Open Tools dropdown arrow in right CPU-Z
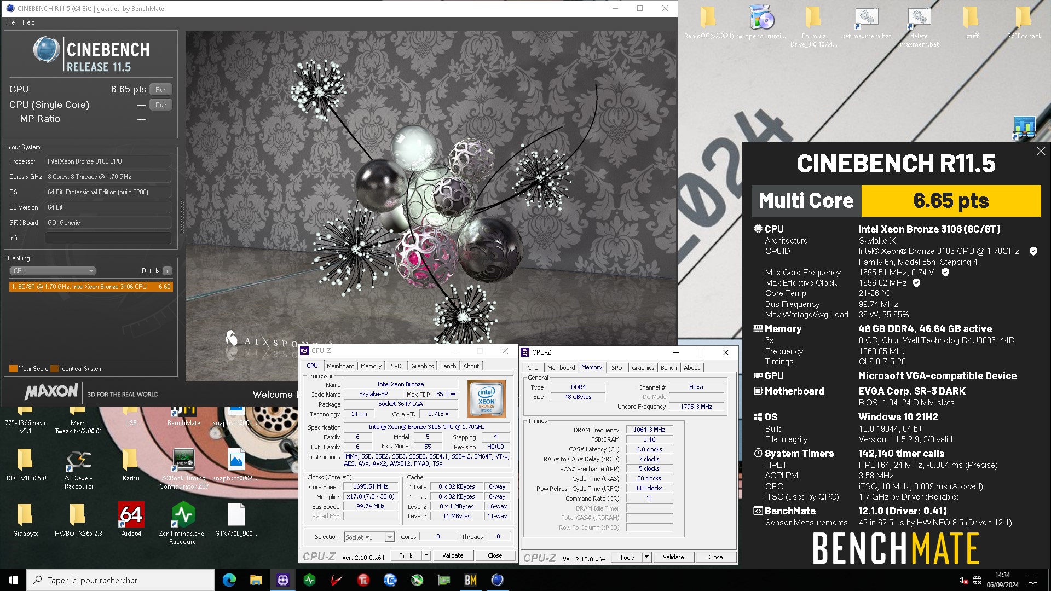Image resolution: width=1051 pixels, height=591 pixels. tap(646, 557)
